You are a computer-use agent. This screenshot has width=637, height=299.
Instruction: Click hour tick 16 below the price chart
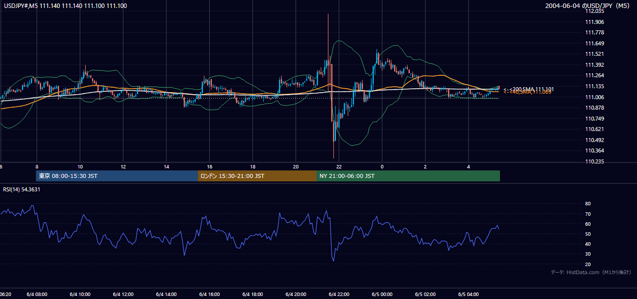[209, 166]
